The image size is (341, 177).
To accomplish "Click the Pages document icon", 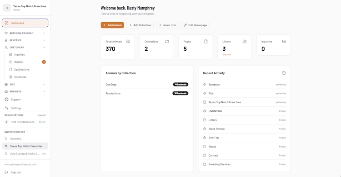I will point(206,41).
